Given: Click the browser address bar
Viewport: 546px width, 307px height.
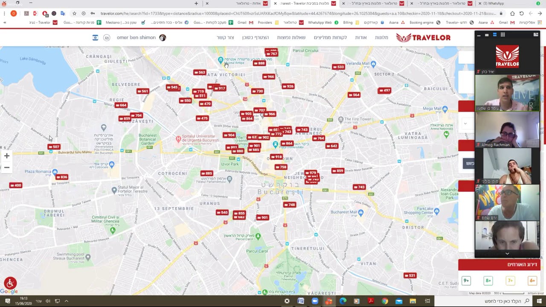Looking at the screenshot, I should pyautogui.click(x=298, y=14).
